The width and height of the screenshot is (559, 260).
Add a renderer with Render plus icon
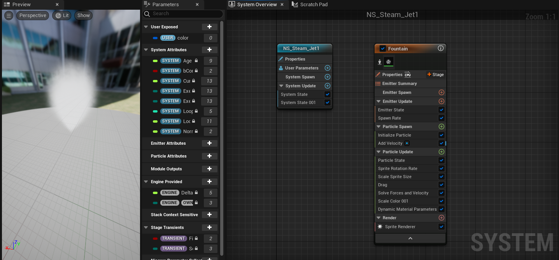click(441, 218)
